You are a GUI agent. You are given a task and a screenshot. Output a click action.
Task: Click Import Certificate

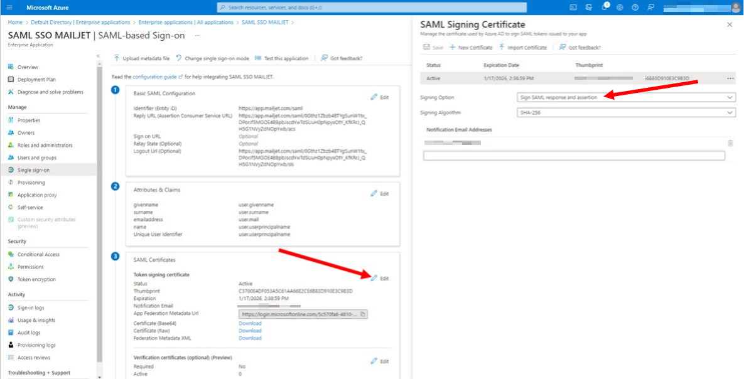(522, 48)
